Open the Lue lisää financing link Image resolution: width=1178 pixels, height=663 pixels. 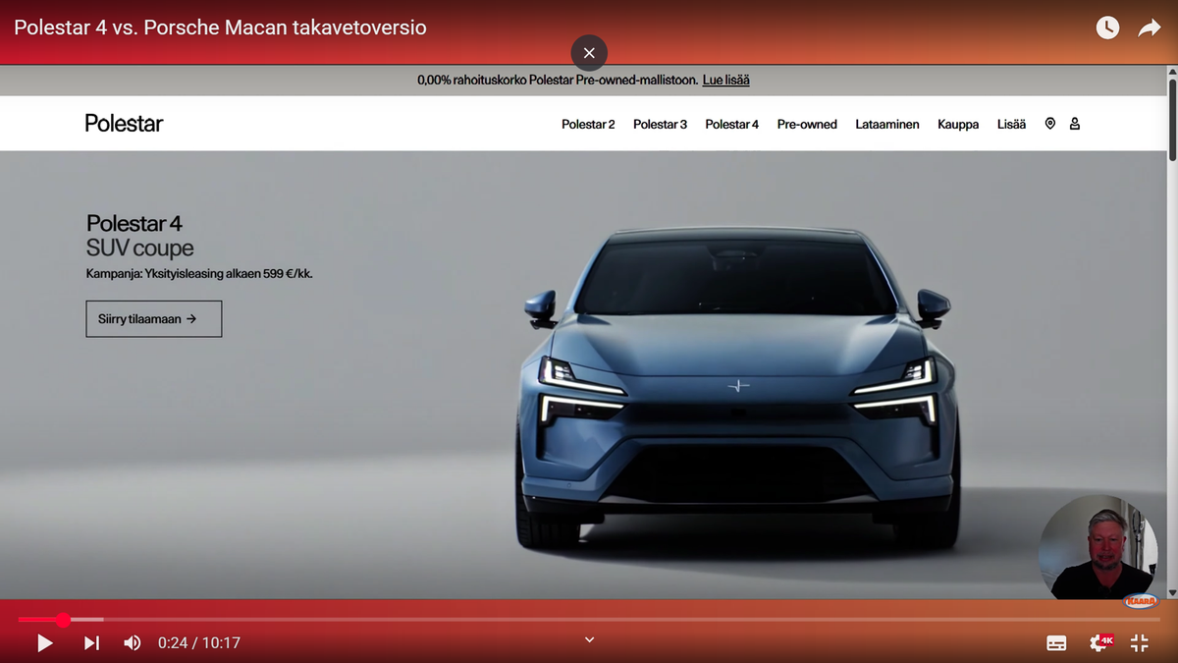tap(725, 80)
